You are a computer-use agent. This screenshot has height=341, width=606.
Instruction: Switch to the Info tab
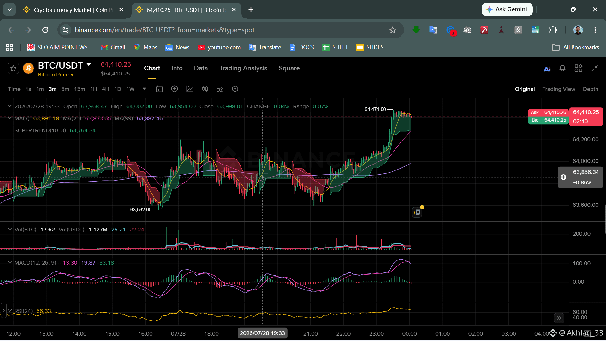point(177,68)
